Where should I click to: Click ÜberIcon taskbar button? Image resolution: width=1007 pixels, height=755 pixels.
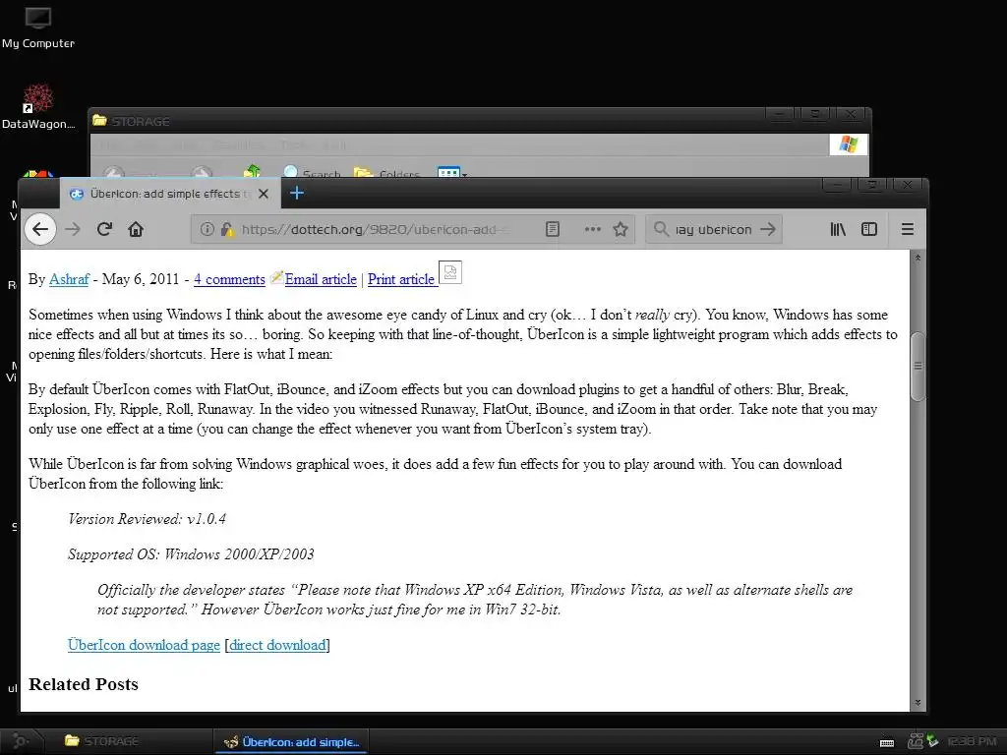pyautogui.click(x=291, y=741)
